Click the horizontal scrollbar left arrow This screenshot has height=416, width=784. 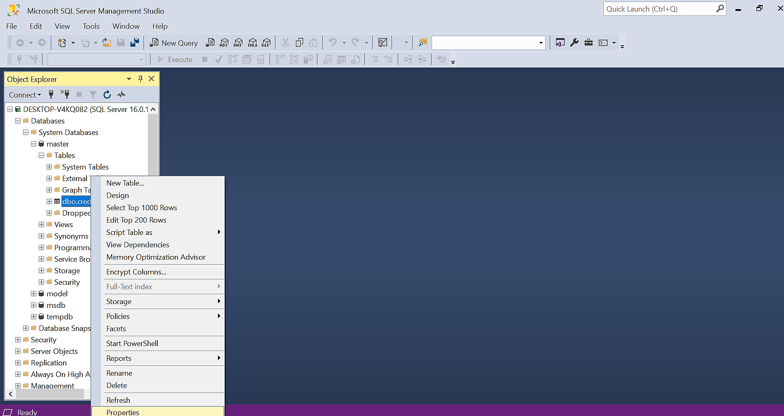click(11, 394)
